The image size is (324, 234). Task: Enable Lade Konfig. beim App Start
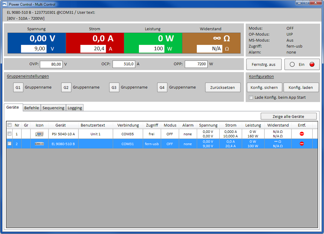click(251, 98)
